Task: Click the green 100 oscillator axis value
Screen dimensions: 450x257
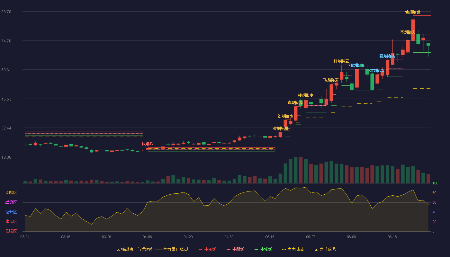Action: pyautogui.click(x=435, y=183)
